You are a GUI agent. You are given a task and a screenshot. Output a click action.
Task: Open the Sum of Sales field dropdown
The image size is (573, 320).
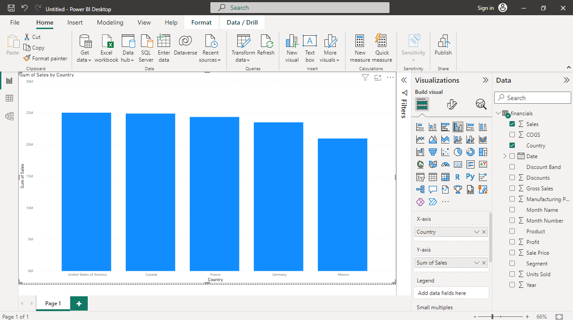point(477,263)
